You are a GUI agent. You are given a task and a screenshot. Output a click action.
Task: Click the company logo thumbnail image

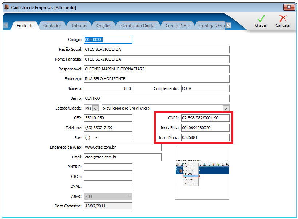tap(202, 173)
